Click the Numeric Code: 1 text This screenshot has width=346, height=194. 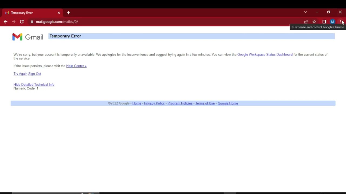(x=26, y=88)
